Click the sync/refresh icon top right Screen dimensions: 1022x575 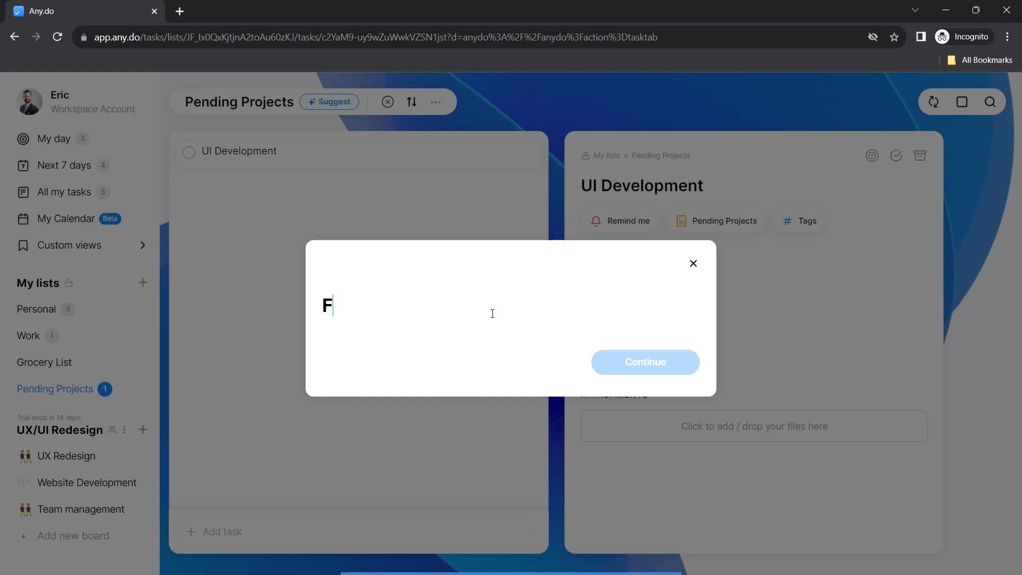pyautogui.click(x=934, y=102)
